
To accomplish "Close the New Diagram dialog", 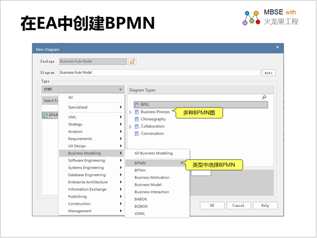I will pyautogui.click(x=277, y=47).
